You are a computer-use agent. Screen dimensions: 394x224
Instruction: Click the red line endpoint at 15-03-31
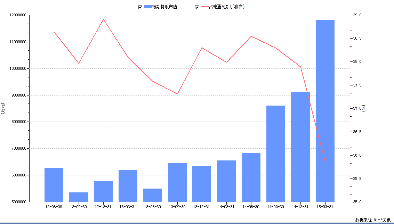(324, 161)
